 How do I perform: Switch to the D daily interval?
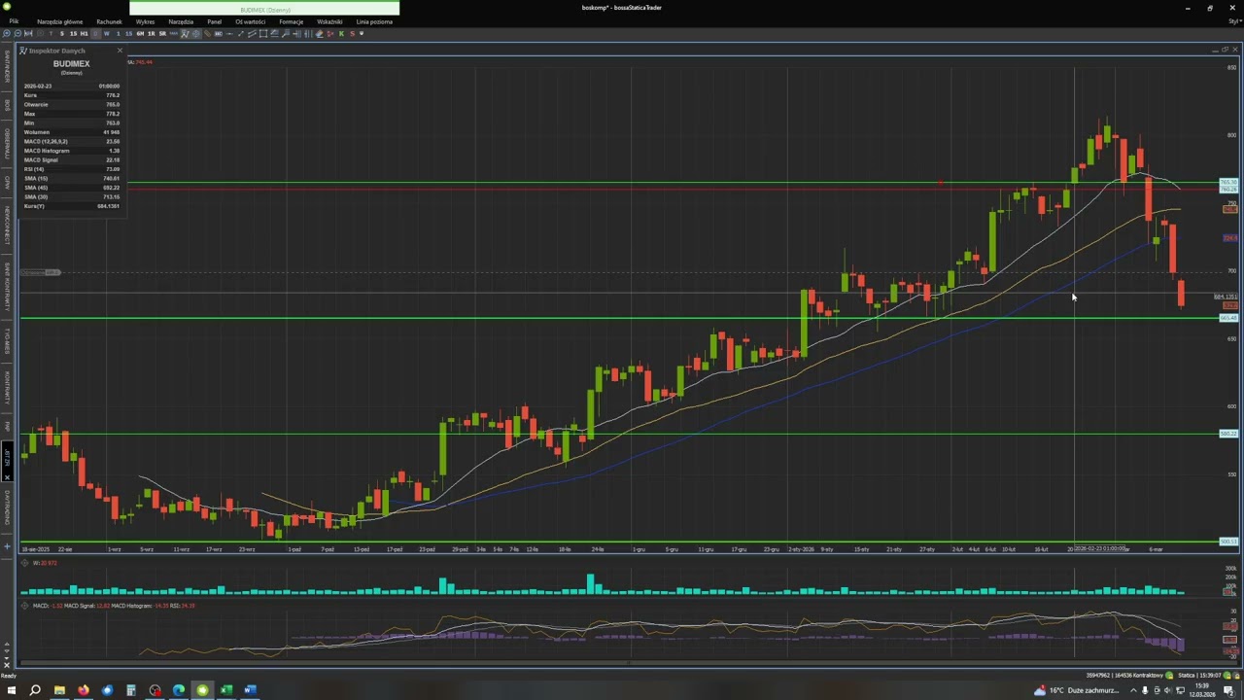[95, 33]
